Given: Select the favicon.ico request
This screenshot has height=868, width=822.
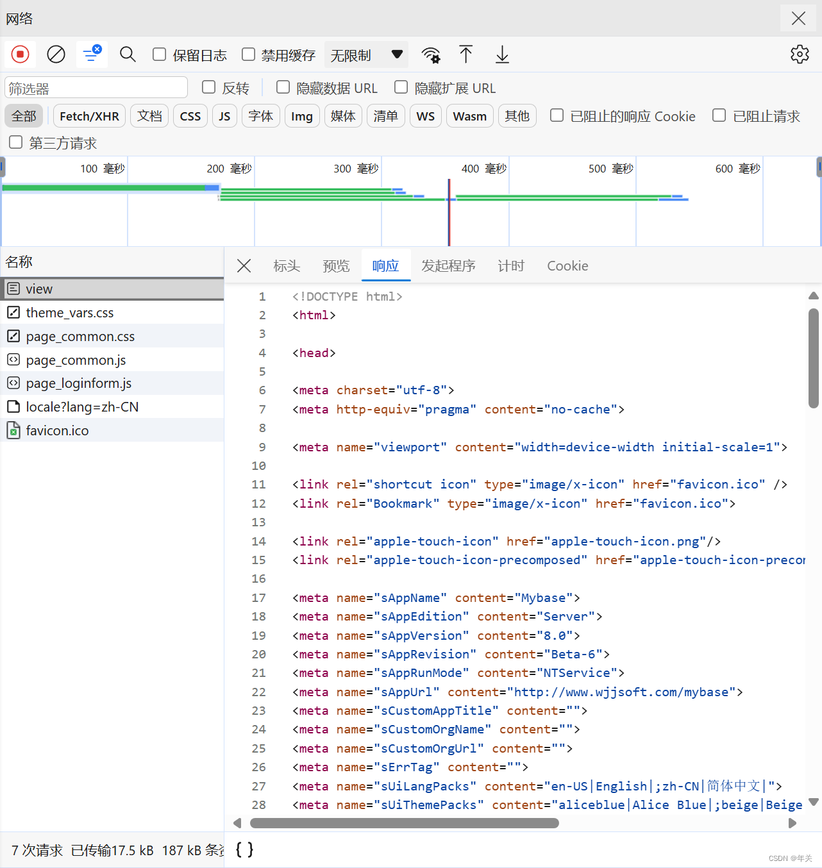Looking at the screenshot, I should pyautogui.click(x=112, y=430).
